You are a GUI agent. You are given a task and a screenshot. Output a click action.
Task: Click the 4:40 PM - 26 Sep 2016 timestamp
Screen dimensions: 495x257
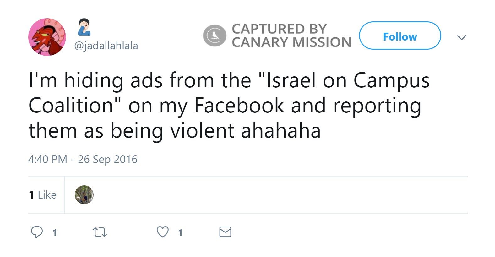pos(83,159)
